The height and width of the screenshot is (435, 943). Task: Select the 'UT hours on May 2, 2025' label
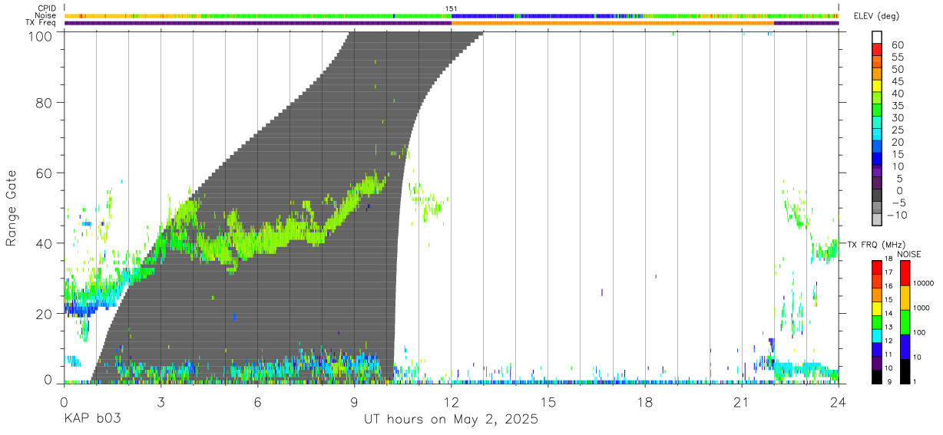(452, 420)
